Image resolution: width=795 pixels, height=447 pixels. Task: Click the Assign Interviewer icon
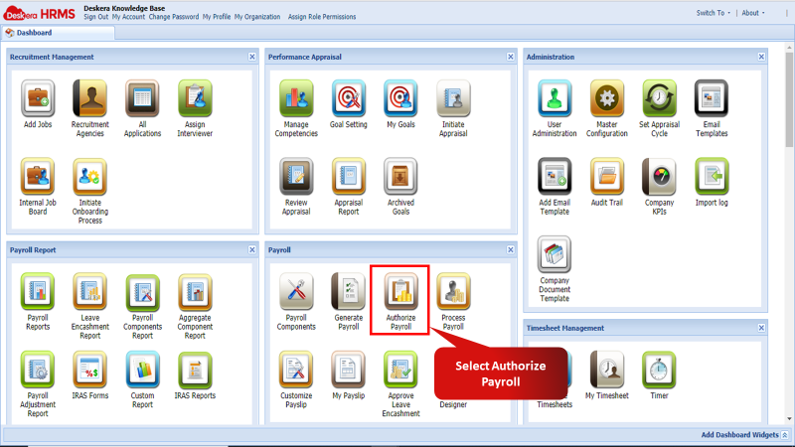pyautogui.click(x=195, y=98)
